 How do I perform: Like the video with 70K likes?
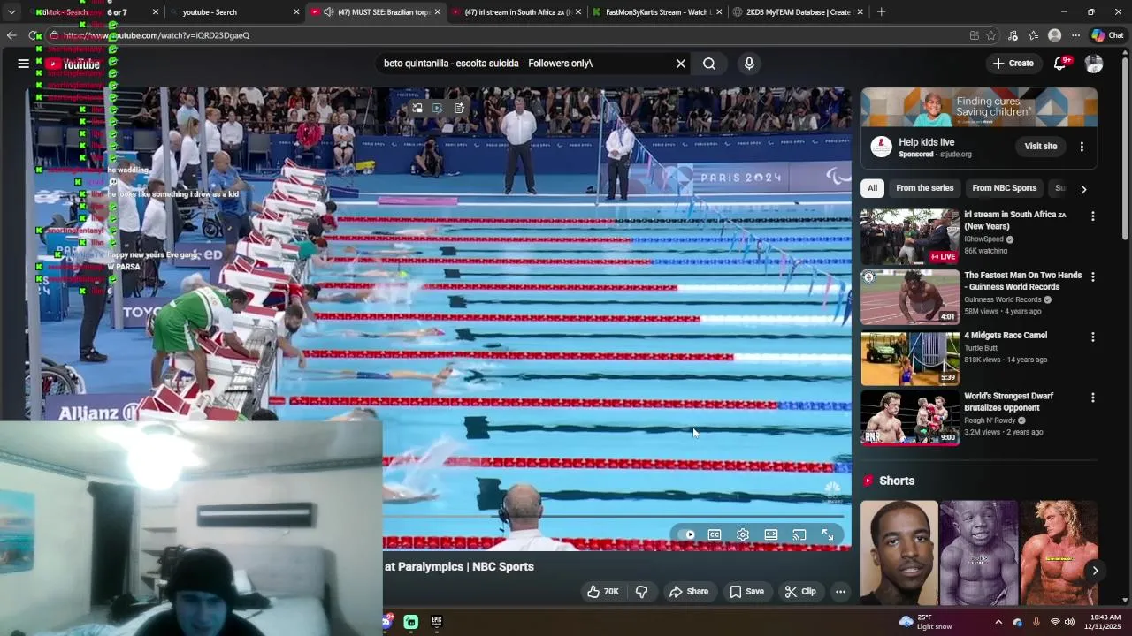[x=602, y=592]
